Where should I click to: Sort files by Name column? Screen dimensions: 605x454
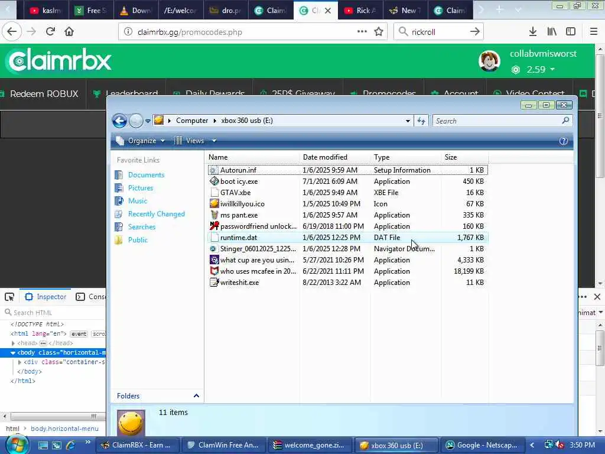coord(253,157)
